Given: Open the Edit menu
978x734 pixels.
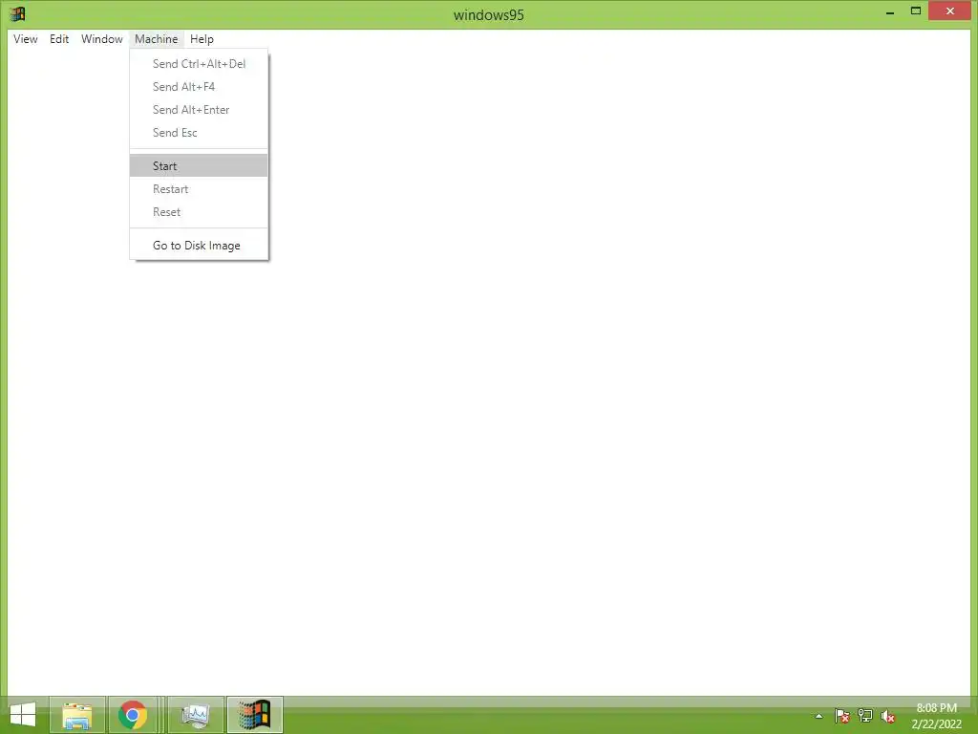Looking at the screenshot, I should [x=59, y=38].
